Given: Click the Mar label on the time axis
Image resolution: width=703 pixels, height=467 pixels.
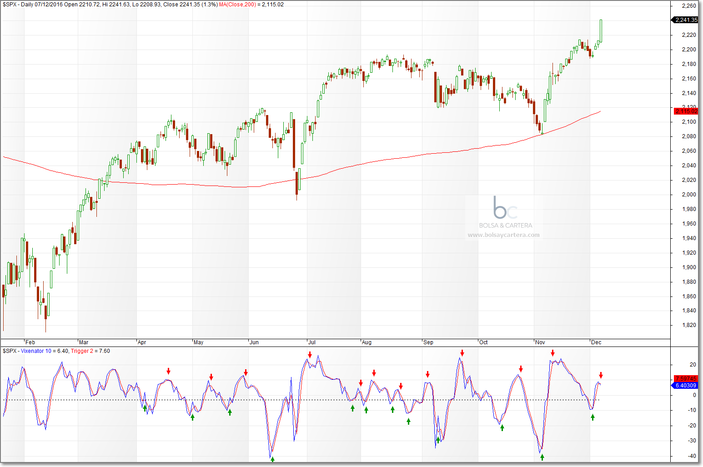Looking at the screenshot, I should point(84,342).
